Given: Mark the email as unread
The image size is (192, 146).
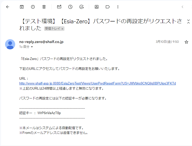Looking at the screenshot, I should pyautogui.click(x=59, y=7).
